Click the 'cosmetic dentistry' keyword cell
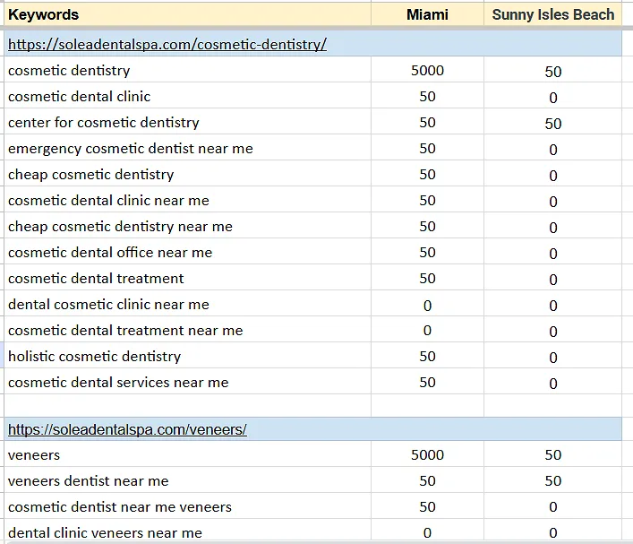This screenshot has width=633, height=544. pyautogui.click(x=187, y=70)
